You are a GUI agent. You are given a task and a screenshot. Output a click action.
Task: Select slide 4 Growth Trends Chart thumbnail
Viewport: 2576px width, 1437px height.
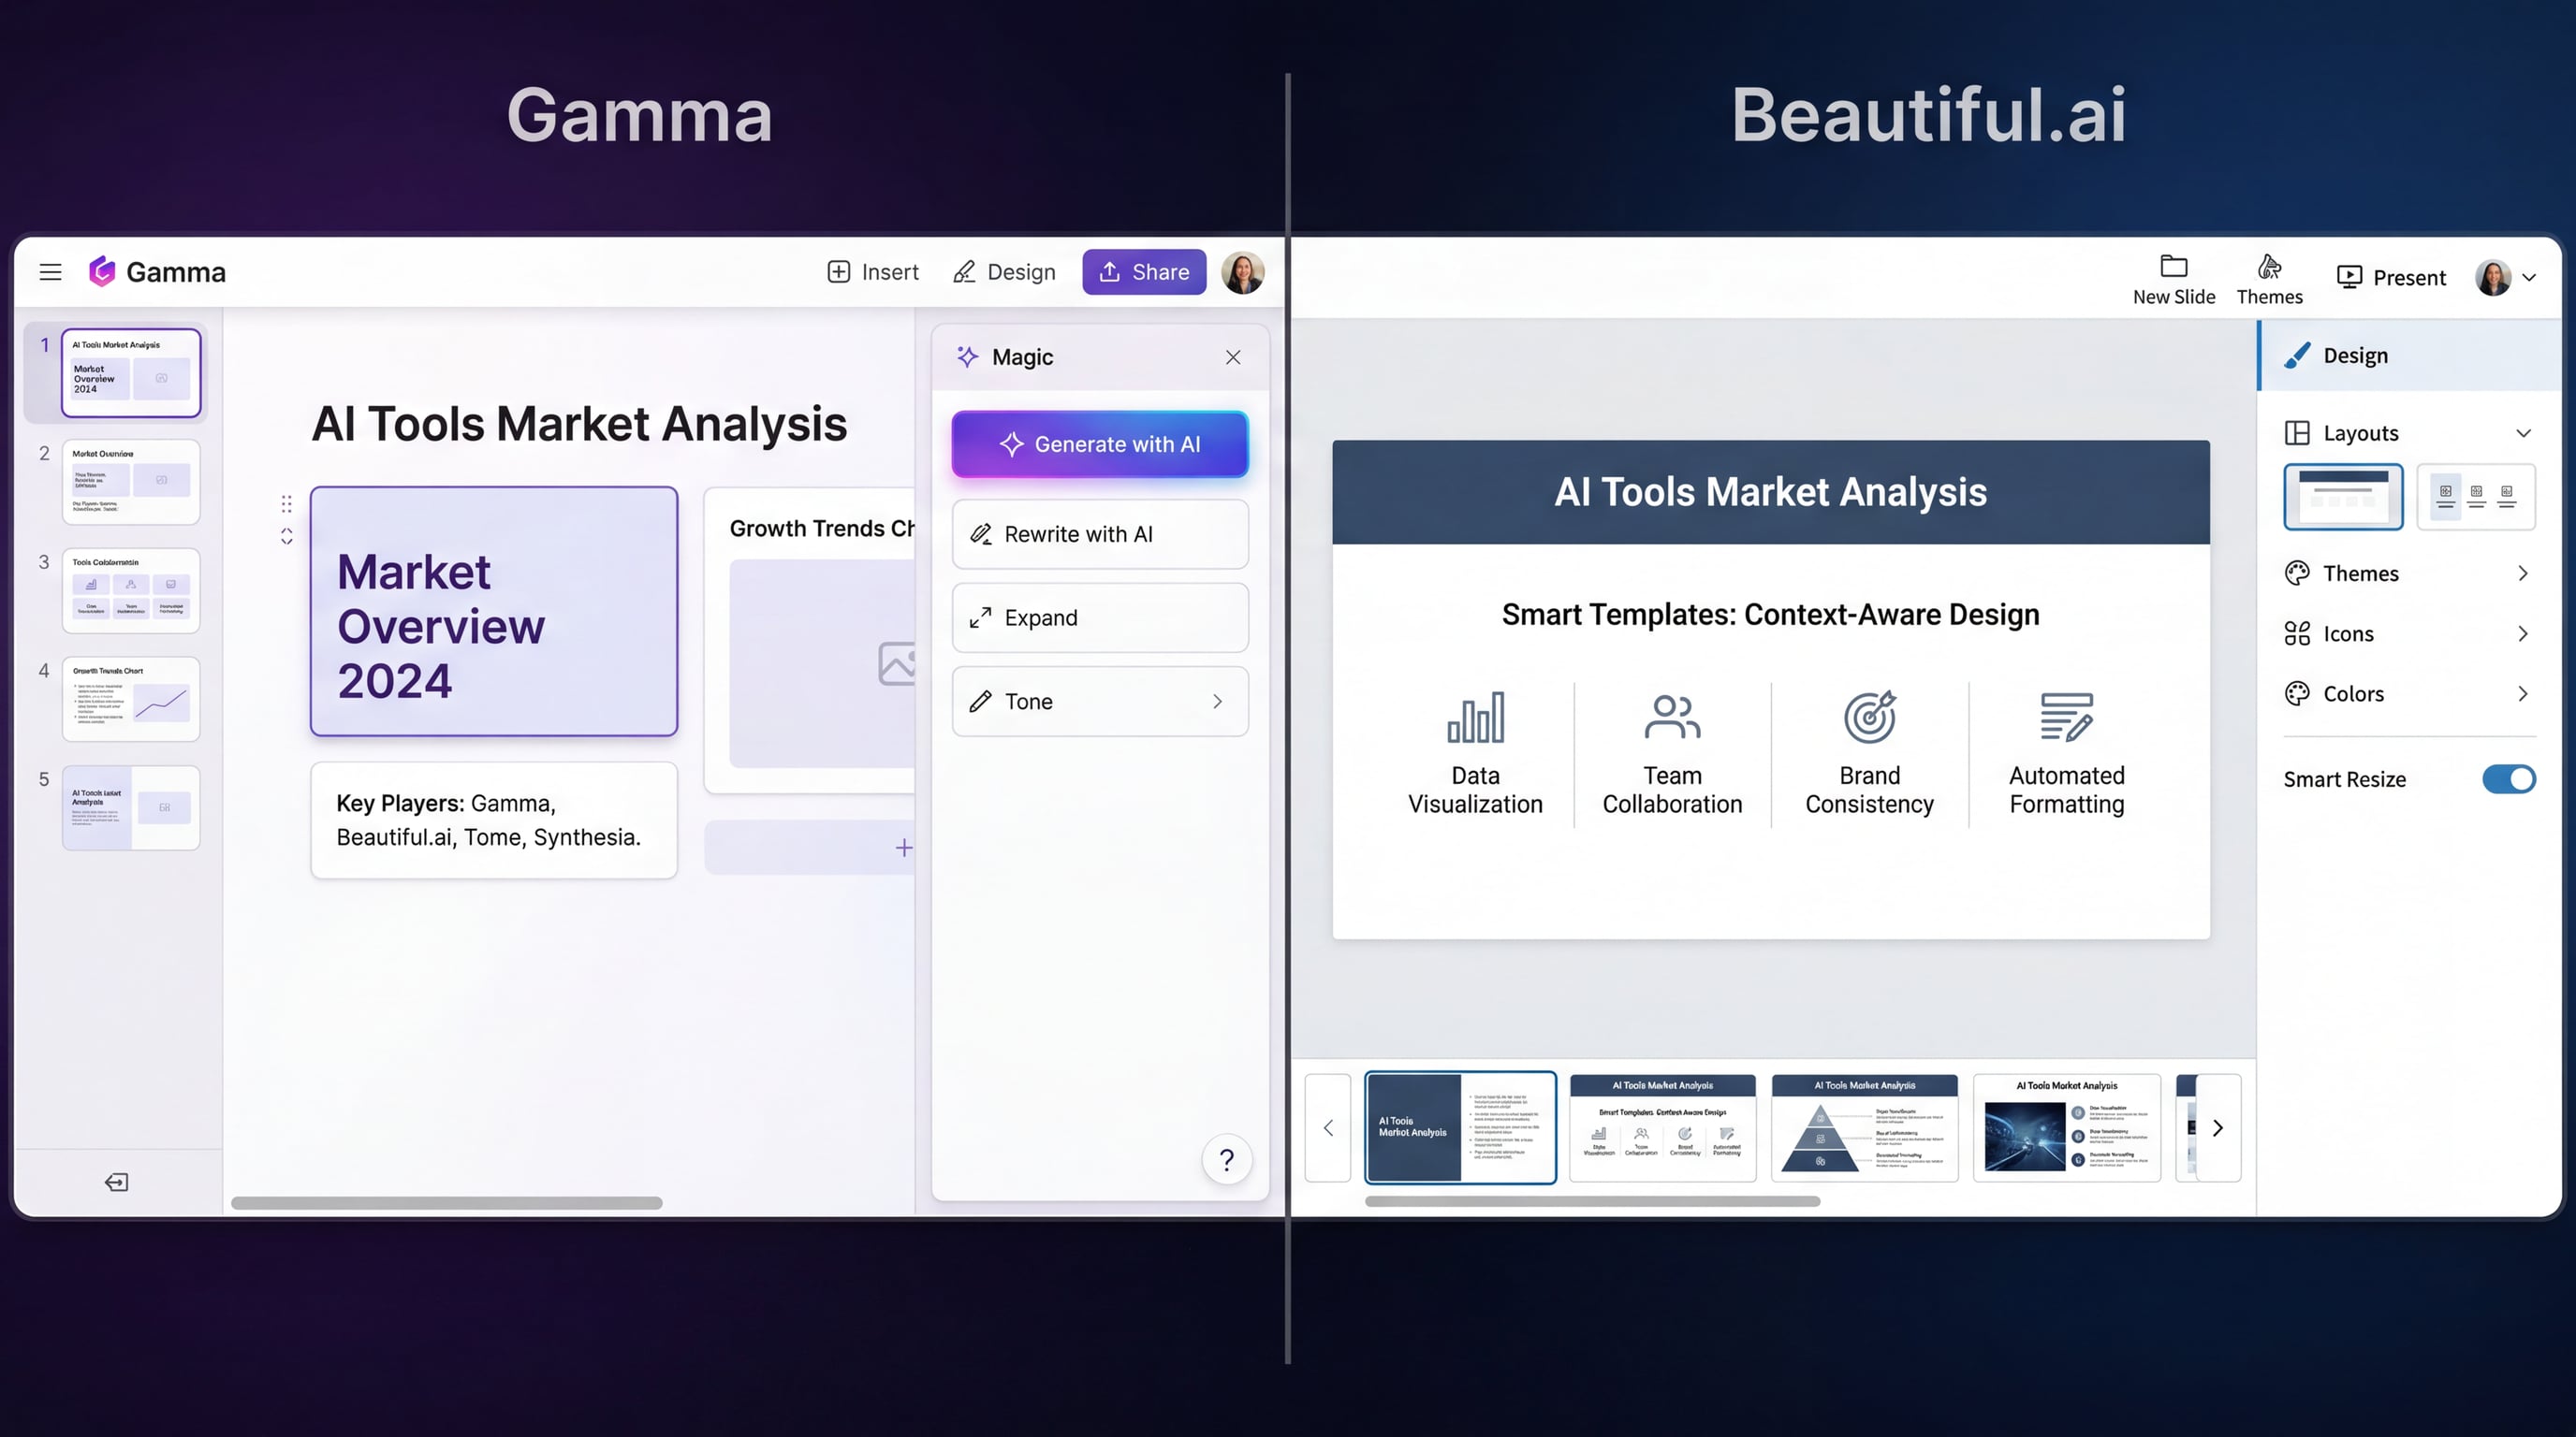[131, 699]
